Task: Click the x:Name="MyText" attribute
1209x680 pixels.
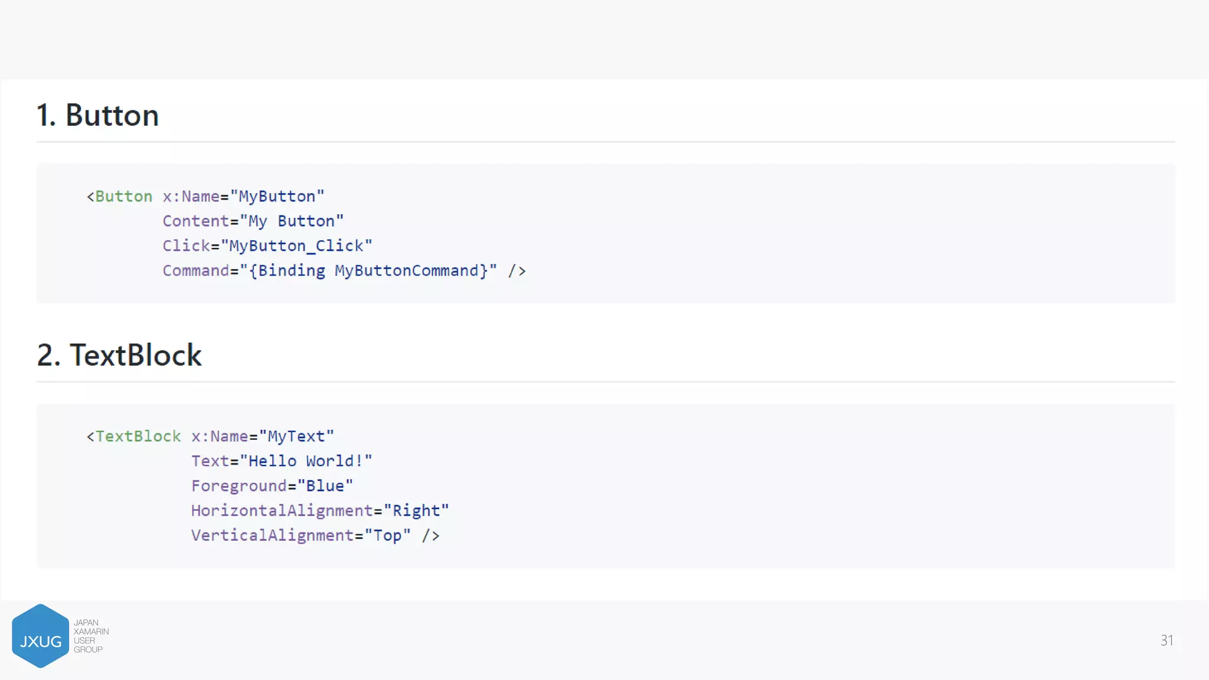Action: [x=262, y=437]
